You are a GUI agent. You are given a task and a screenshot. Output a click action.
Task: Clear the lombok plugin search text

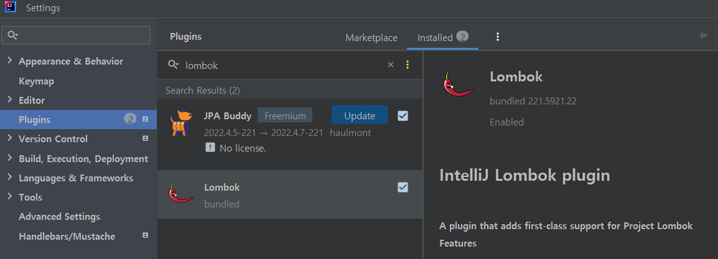pyautogui.click(x=391, y=65)
